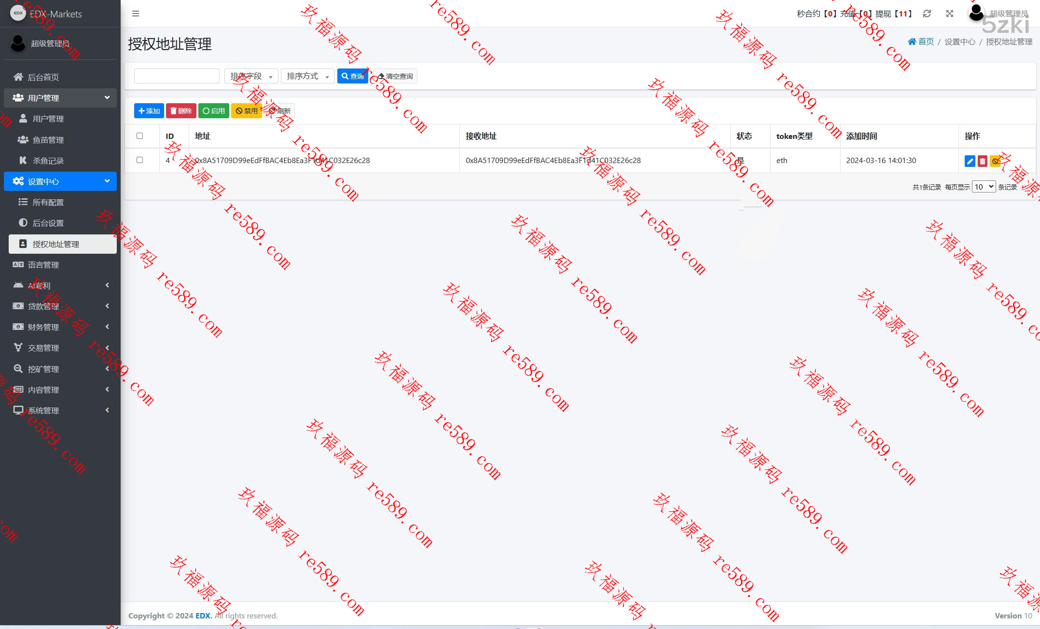The image size is (1040, 629).
Task: Click the red trash icon in row
Action: click(982, 161)
